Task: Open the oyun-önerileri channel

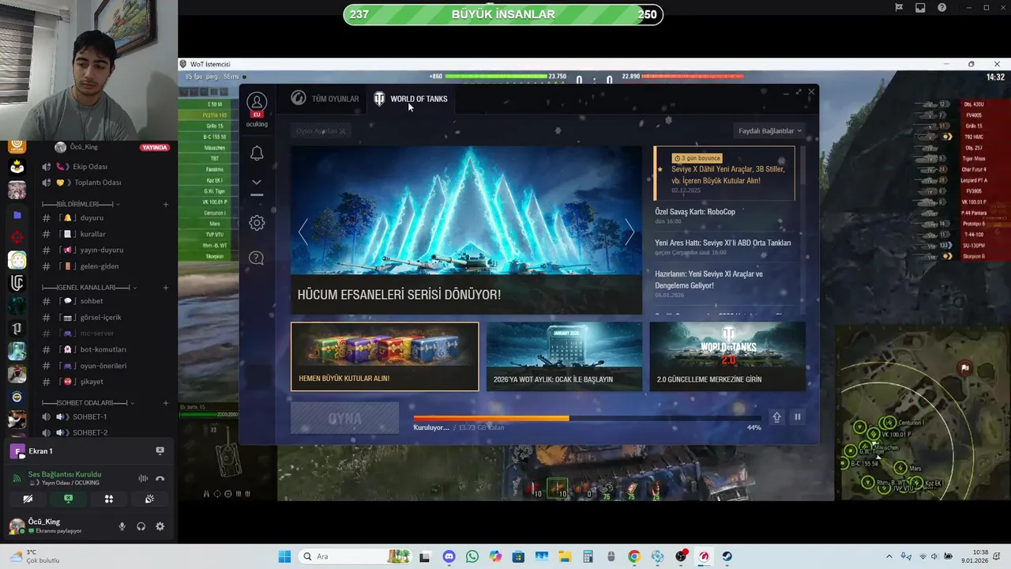Action: click(103, 366)
